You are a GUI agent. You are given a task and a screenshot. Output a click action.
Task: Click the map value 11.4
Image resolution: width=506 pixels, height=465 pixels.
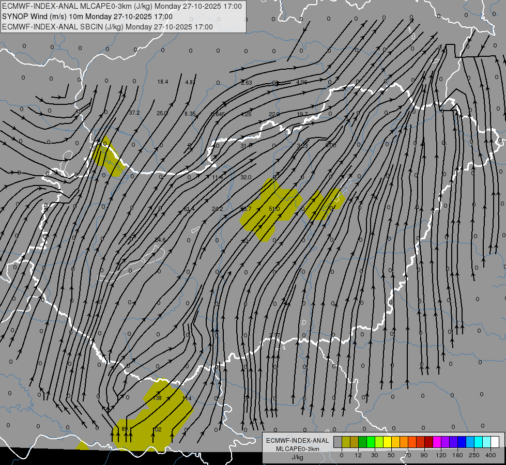(x=218, y=178)
